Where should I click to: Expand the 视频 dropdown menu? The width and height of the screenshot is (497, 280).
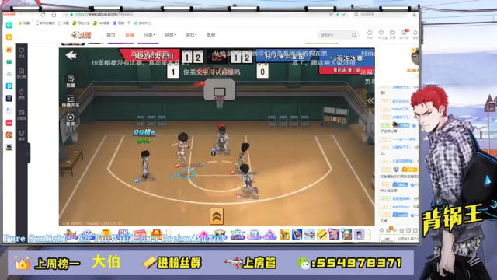(170, 35)
